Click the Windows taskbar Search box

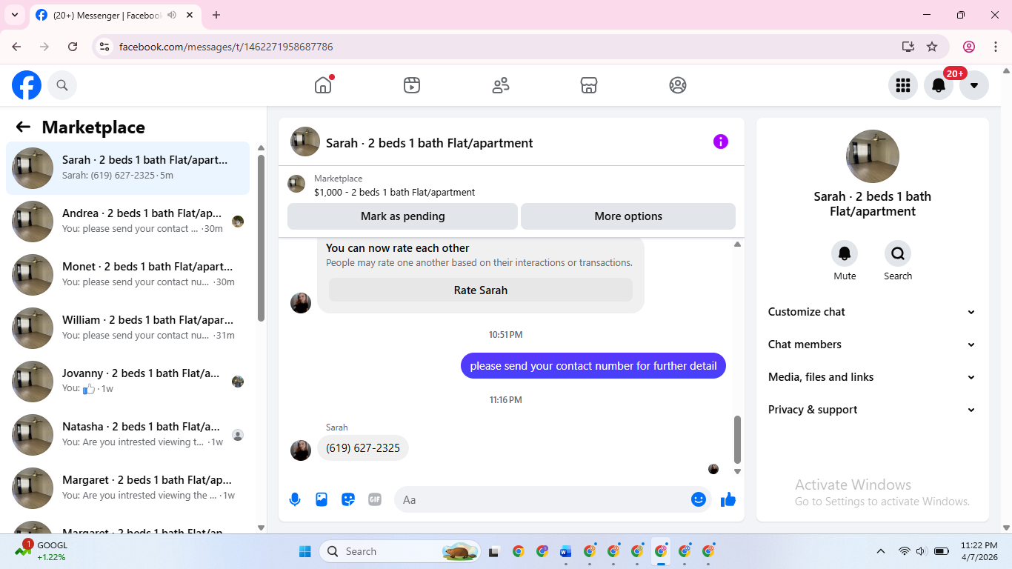coord(400,551)
